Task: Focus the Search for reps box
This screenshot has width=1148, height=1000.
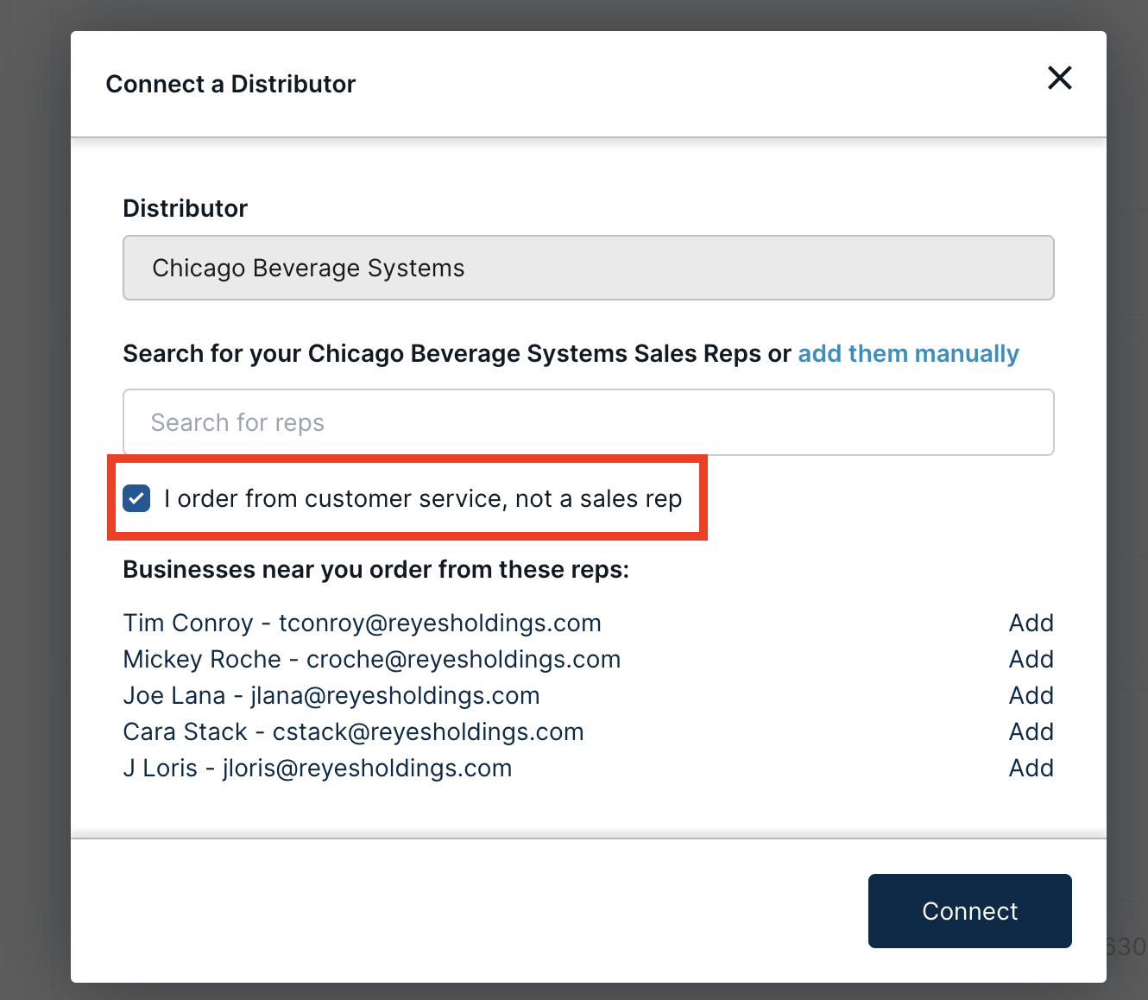Action: (589, 422)
